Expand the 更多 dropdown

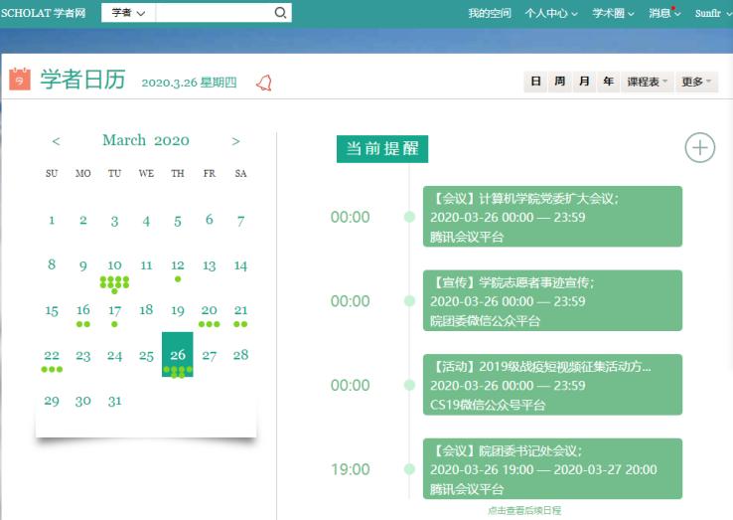697,82
